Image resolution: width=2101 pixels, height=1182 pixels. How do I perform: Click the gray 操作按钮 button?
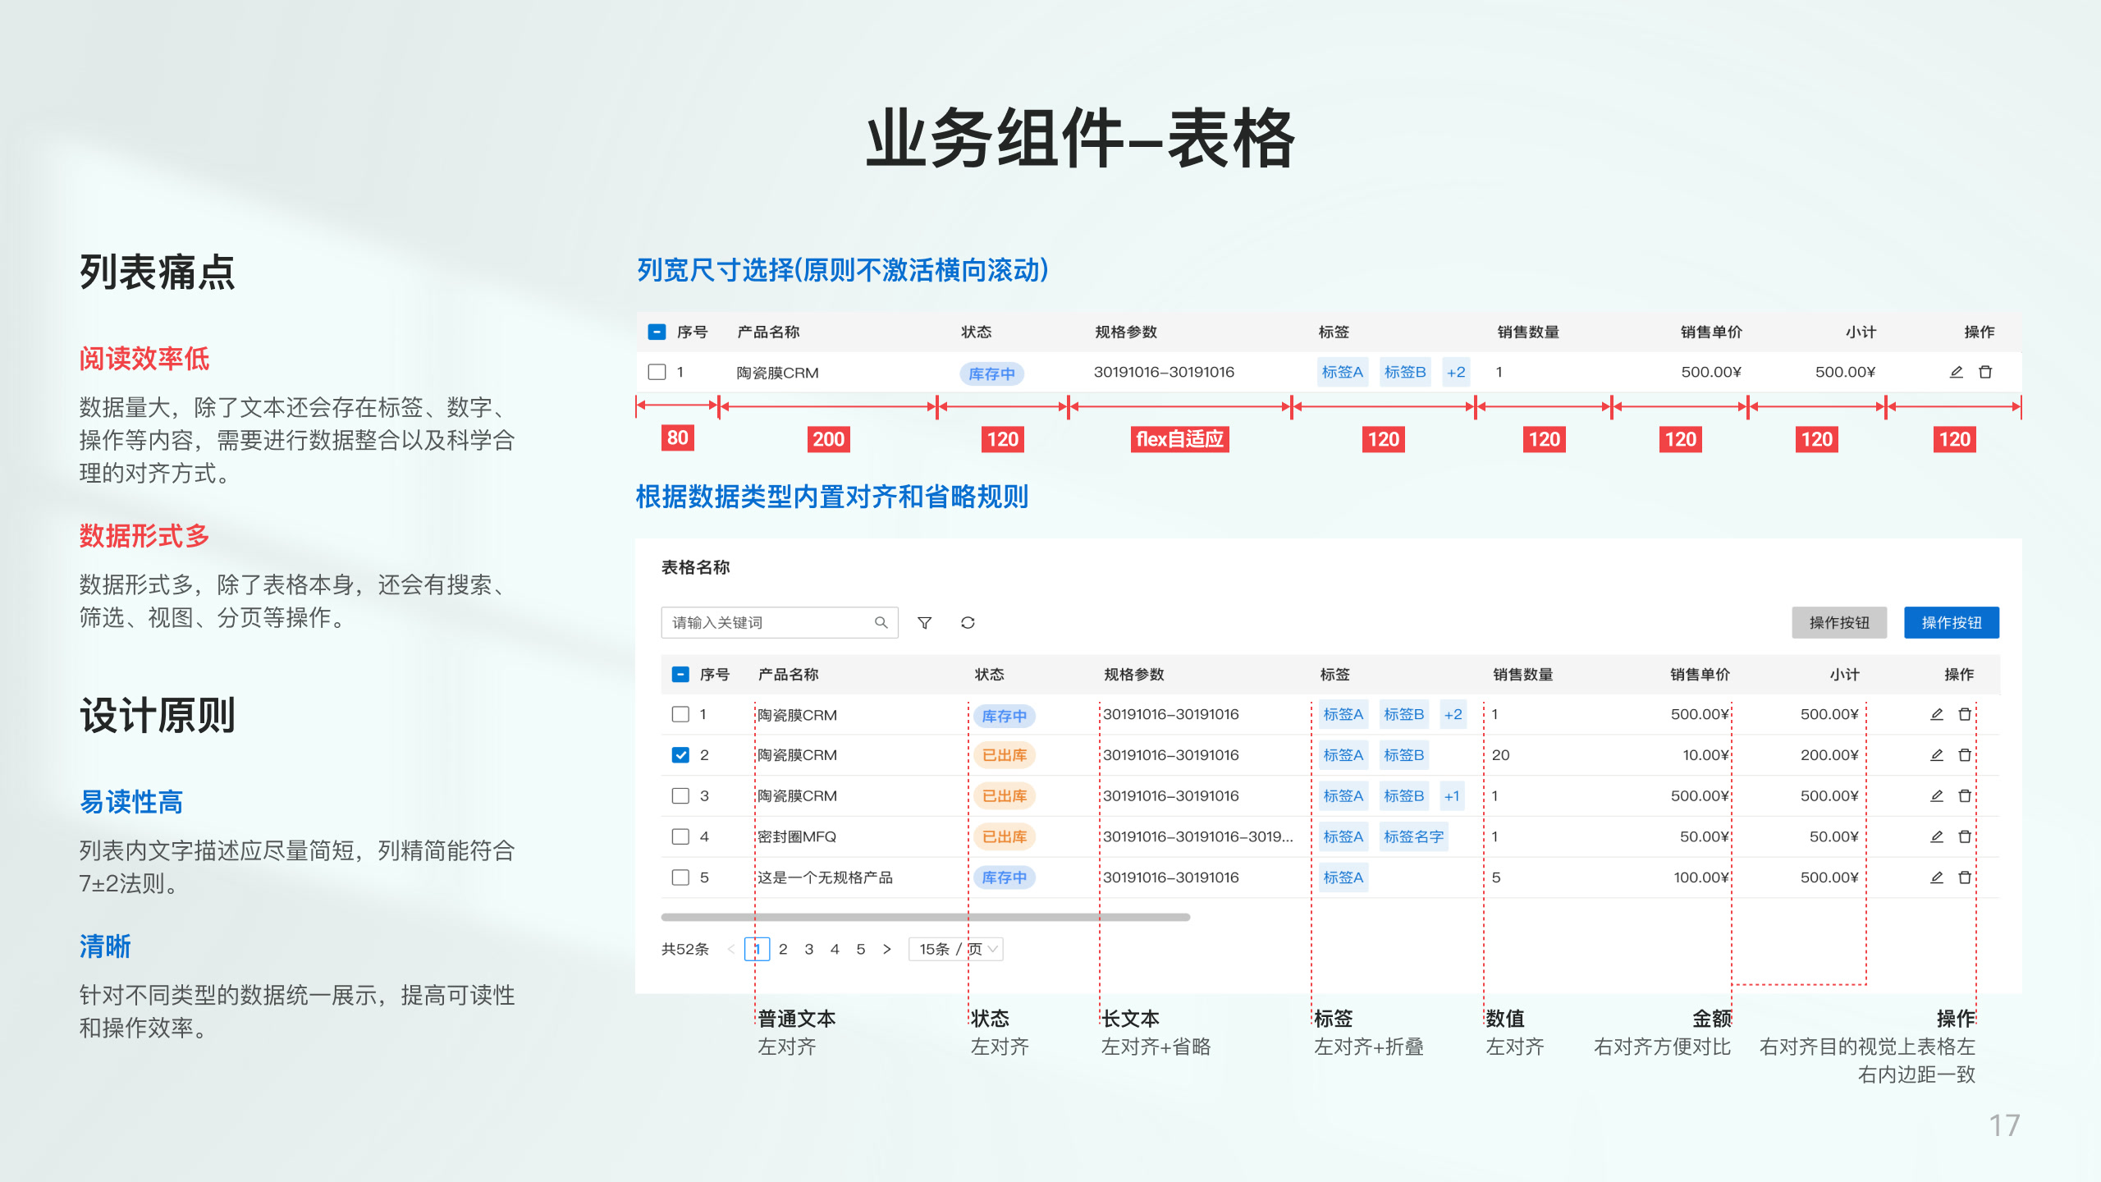pyautogui.click(x=1839, y=622)
